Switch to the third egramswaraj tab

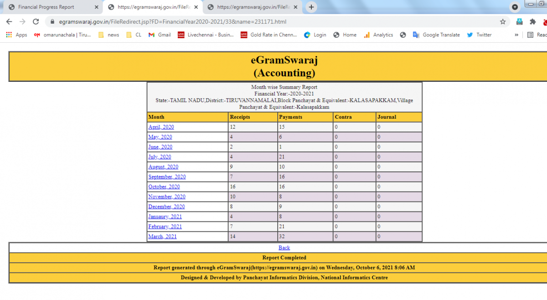248,7
